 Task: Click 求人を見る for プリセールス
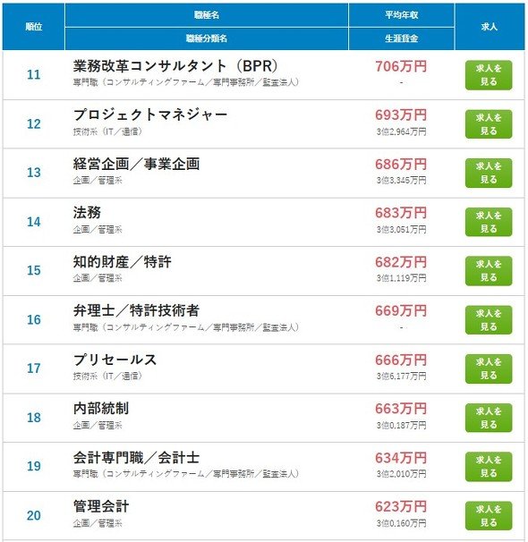click(489, 368)
